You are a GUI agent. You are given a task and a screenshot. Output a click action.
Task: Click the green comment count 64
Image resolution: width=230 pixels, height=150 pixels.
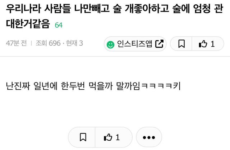[59, 25]
